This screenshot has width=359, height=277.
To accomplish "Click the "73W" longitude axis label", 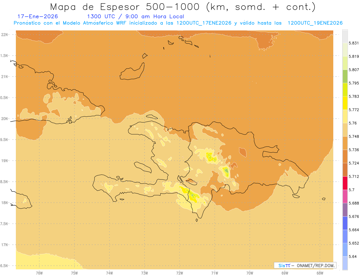I will [144, 273].
